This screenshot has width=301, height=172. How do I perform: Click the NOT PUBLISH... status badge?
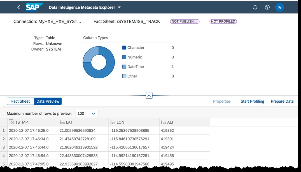point(185,22)
